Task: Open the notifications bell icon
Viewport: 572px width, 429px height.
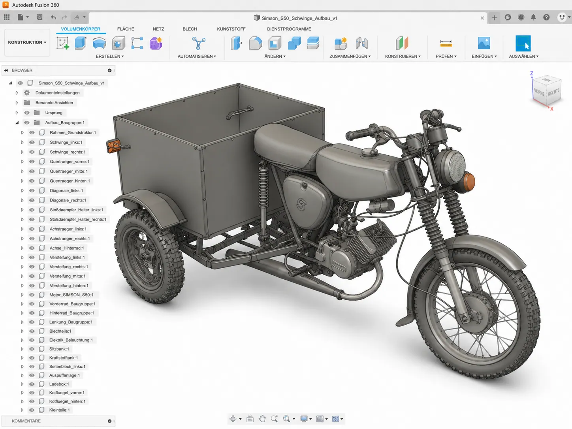Action: click(x=533, y=17)
